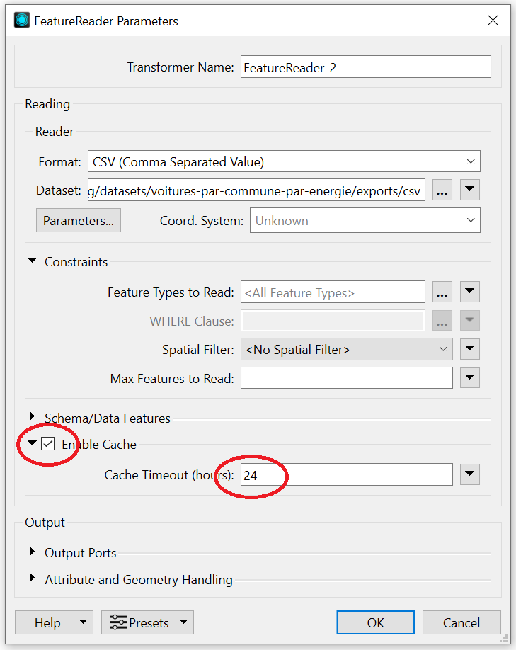Open Feature Types to Read ellipsis button

[x=442, y=292]
